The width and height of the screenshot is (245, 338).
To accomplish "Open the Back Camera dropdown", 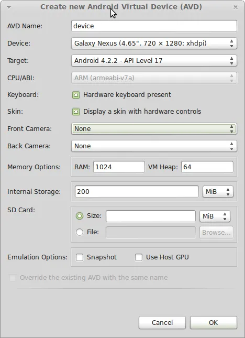I will 154,146.
